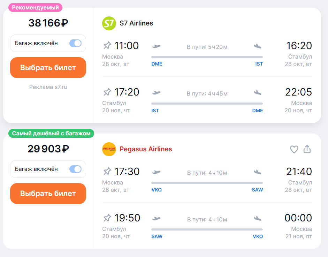Pin the 17:30 Pegasus departure flight
The height and width of the screenshot is (257, 328).
(x=107, y=172)
